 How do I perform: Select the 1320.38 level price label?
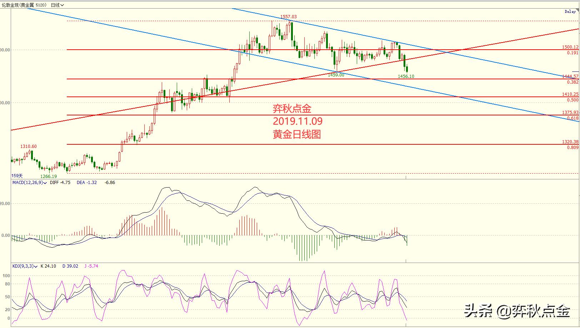(x=570, y=142)
